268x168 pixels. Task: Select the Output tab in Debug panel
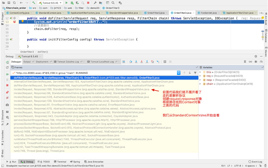click(27, 62)
